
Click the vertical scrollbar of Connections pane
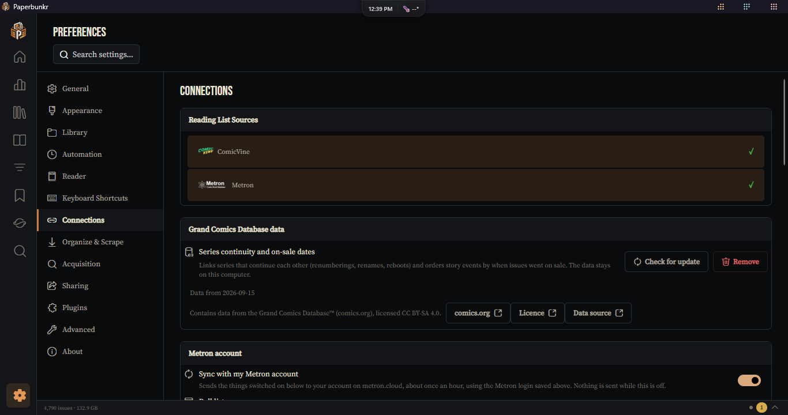(785, 122)
